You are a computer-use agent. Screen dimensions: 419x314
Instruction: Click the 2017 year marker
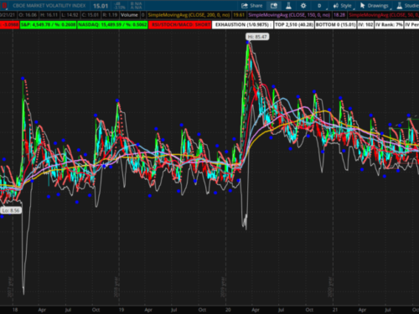tap(11, 287)
